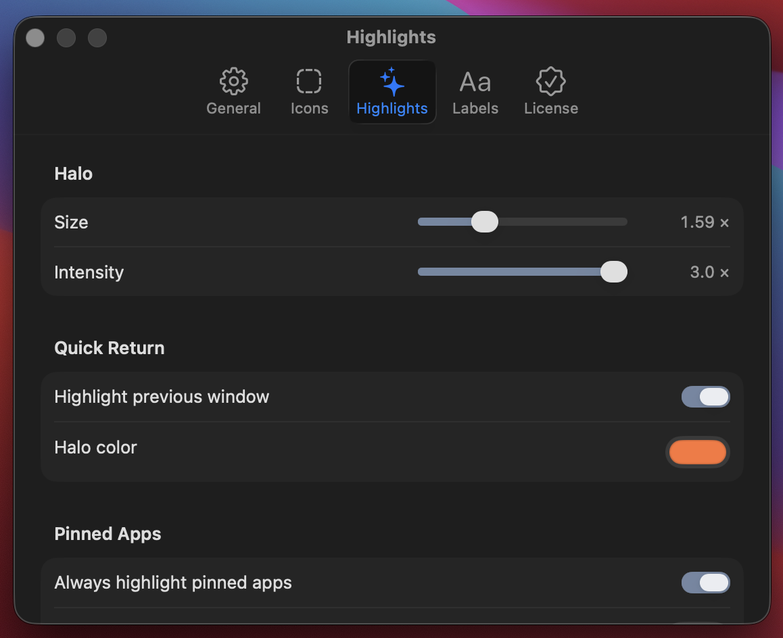Click the Halo color label
The width and height of the screenshot is (783, 638).
95,447
